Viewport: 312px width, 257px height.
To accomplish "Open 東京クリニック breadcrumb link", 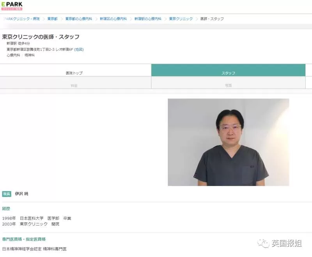I will [x=181, y=19].
